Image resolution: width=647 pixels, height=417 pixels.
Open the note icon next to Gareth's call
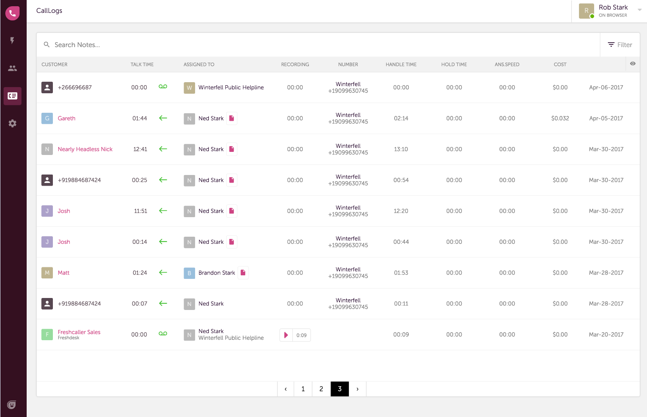[x=232, y=119]
